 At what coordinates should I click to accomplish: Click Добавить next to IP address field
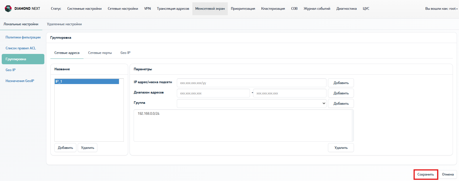[x=341, y=83]
